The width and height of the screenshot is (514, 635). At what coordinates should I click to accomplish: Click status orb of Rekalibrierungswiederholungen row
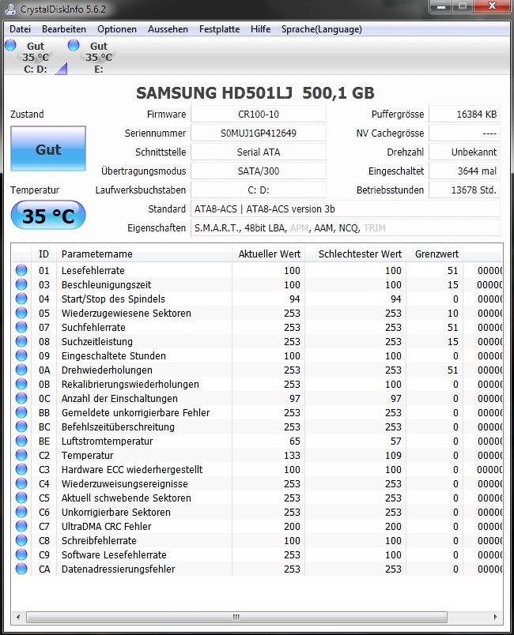coord(21,384)
